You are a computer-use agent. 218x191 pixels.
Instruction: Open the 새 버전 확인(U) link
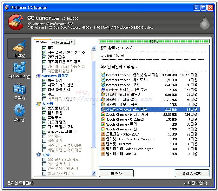196,183
